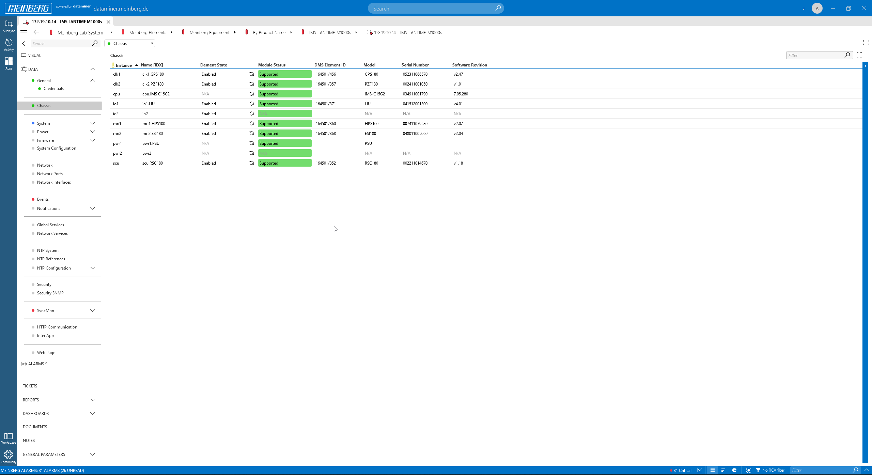Expand the alarm console upward
This screenshot has height=475, width=872.
(x=867, y=470)
